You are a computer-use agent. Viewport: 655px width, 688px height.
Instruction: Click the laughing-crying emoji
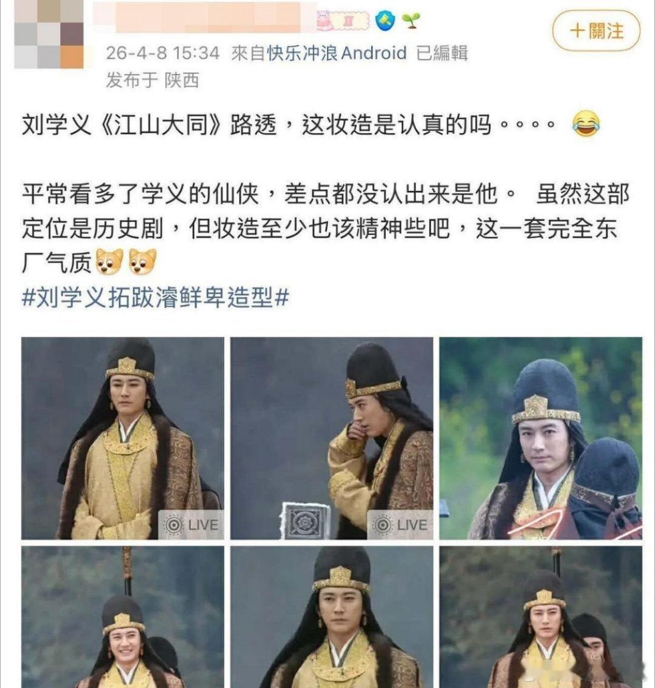586,124
